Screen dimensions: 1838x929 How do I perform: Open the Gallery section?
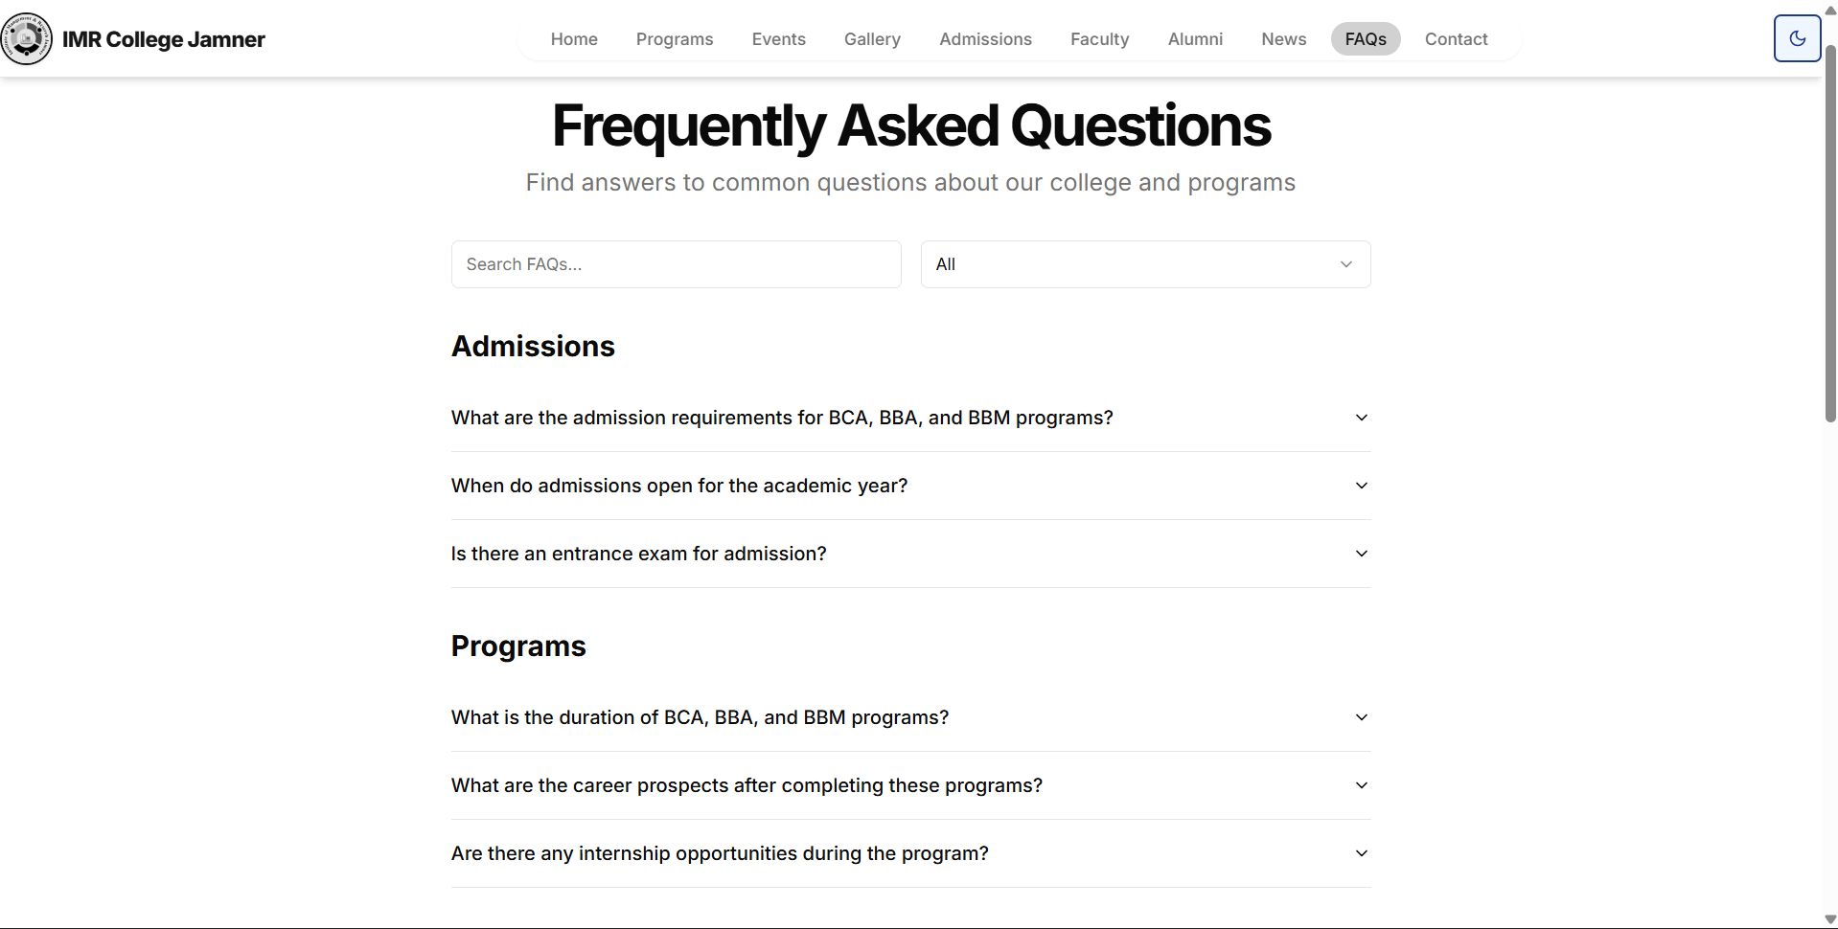pos(871,39)
